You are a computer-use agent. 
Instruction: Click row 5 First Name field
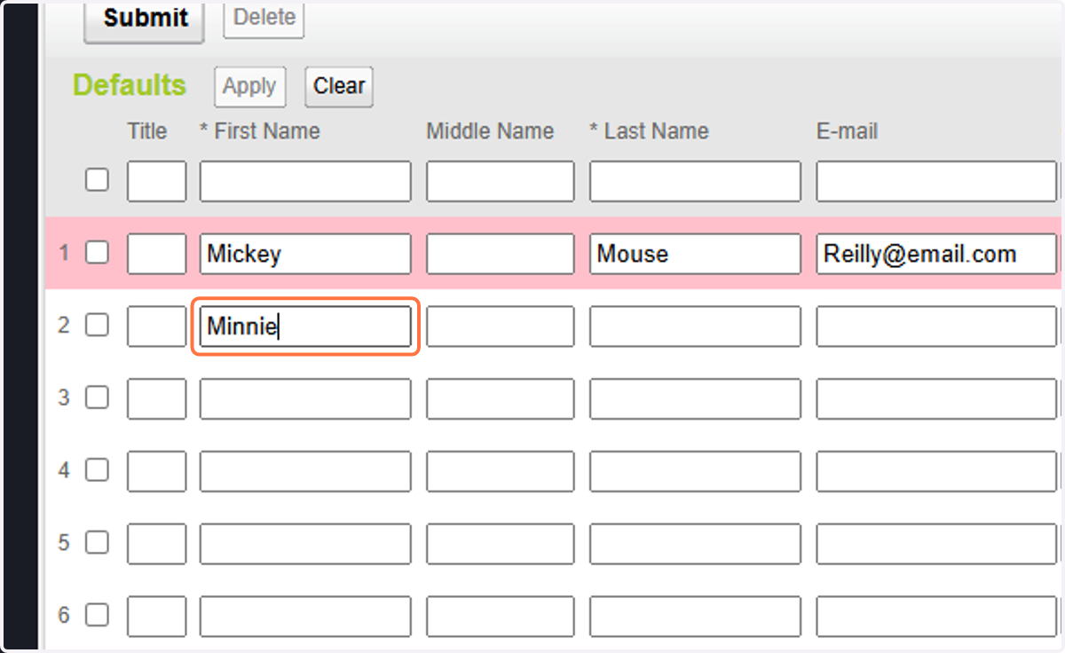[x=305, y=544]
